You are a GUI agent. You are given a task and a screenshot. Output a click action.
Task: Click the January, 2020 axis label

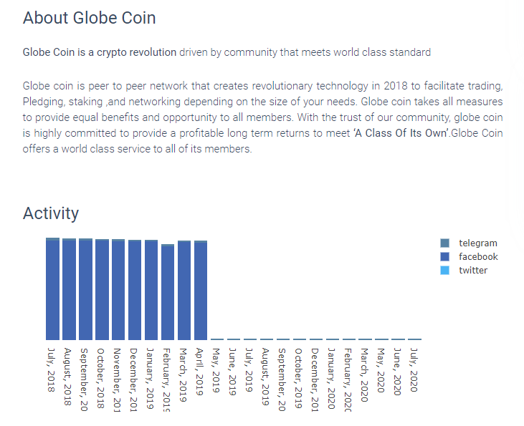[332, 372]
